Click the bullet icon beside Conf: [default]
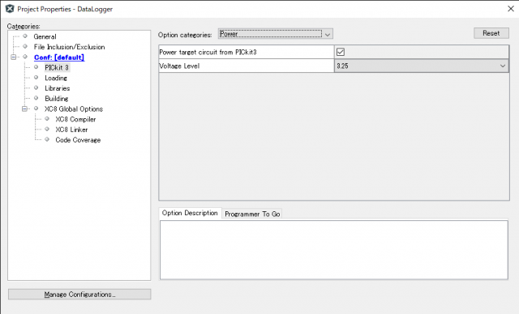 (25, 57)
